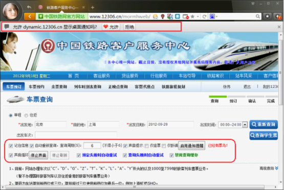Open the 铁路常识 navigation item

[x=215, y=76]
